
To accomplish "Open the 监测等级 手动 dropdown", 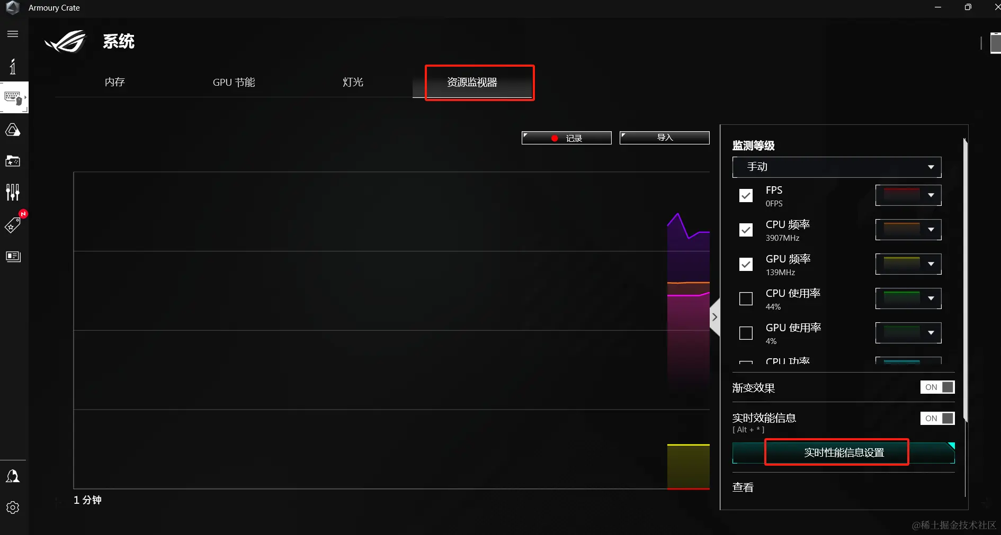I will point(837,167).
